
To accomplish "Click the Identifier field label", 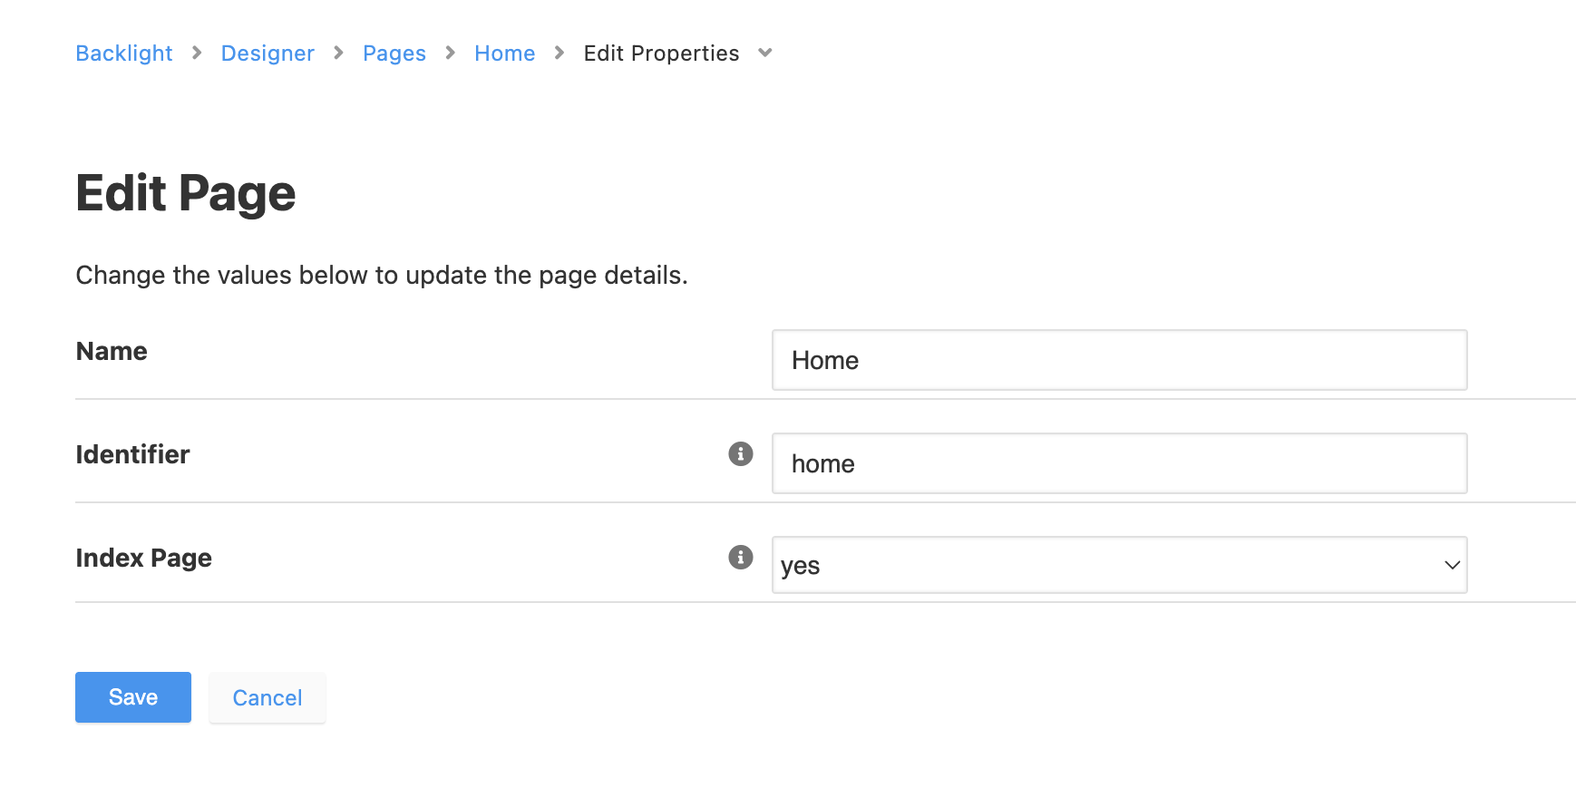I will (x=133, y=454).
